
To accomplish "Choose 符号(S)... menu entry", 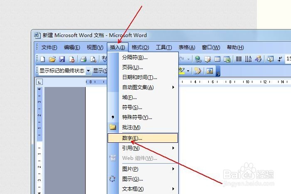I will 143,107.
